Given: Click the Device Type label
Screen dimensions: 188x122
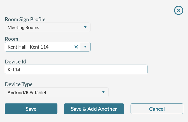Looking at the screenshot, I should click(x=19, y=84).
